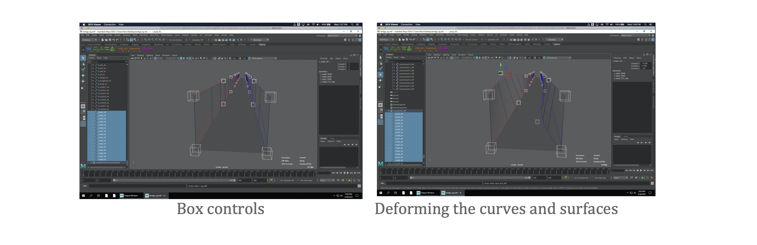Viewport: 757px width, 245px height.
Task: Click Open Scene folder icon in left screenshot
Action: point(106,40)
